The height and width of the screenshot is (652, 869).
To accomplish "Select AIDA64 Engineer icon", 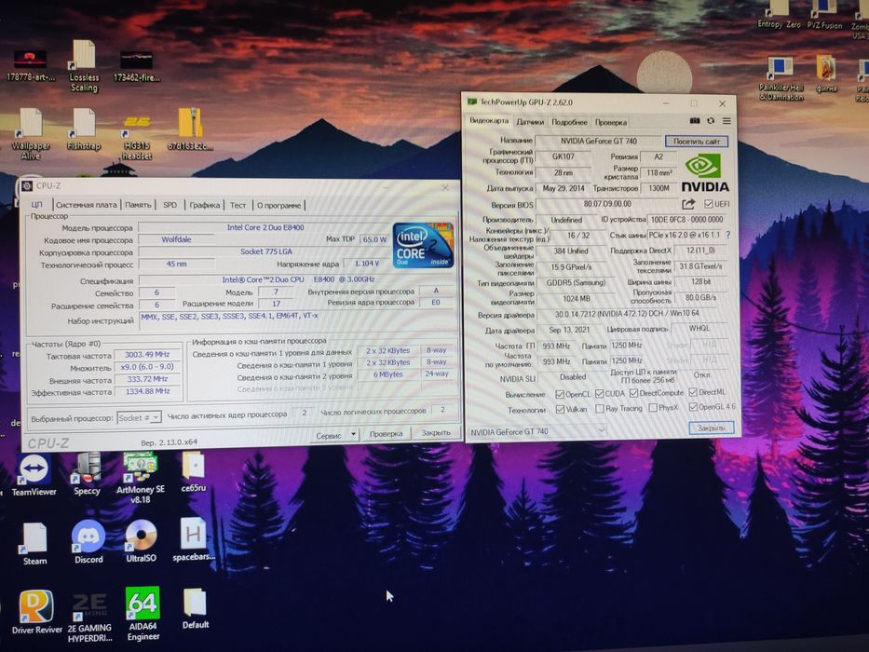I will coord(143,614).
